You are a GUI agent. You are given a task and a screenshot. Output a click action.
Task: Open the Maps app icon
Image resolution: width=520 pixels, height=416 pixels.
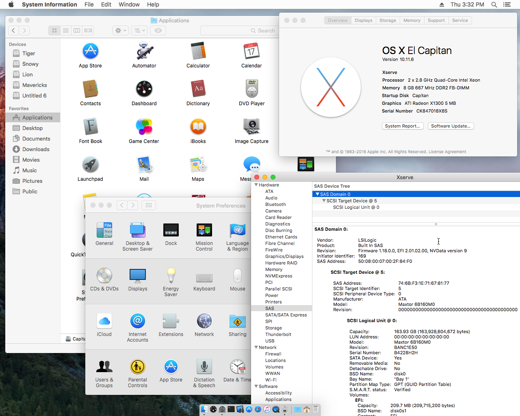pos(198,165)
